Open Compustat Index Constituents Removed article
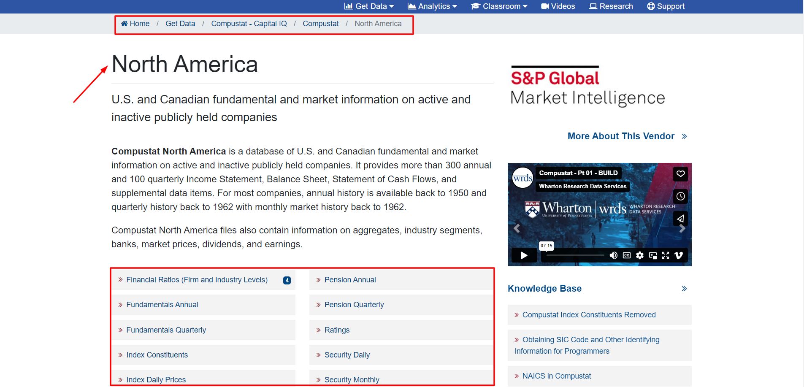 coord(589,315)
